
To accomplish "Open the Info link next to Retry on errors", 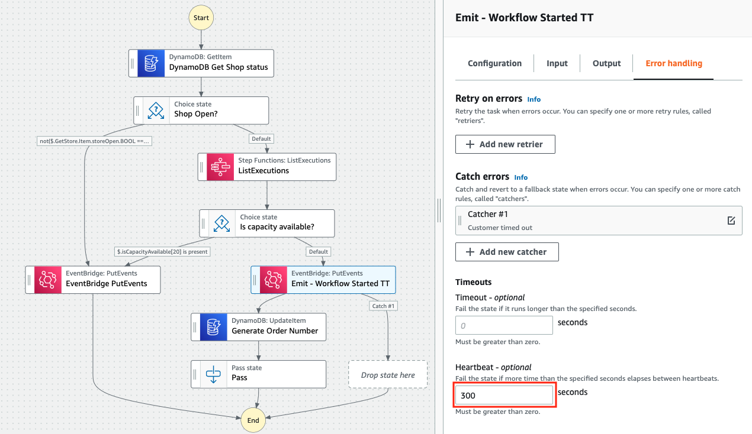I will click(534, 99).
